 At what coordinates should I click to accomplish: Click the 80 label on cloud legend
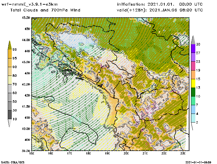15,76
